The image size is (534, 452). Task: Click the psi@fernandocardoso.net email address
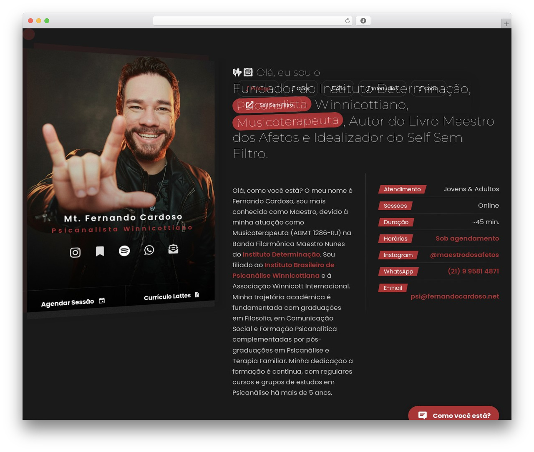coord(455,296)
